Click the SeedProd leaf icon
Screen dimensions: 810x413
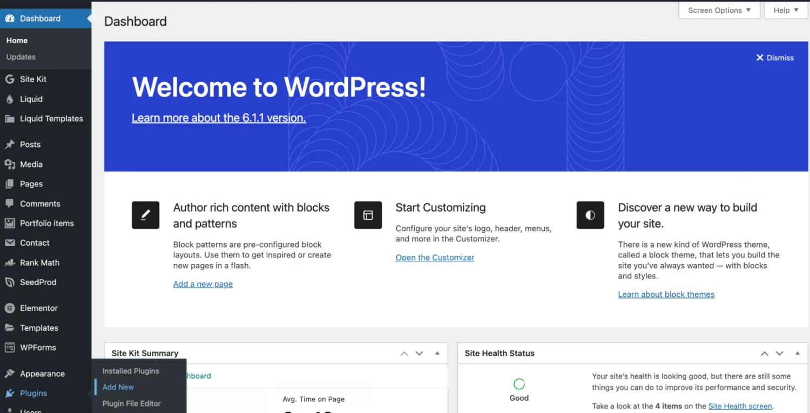pos(9,282)
